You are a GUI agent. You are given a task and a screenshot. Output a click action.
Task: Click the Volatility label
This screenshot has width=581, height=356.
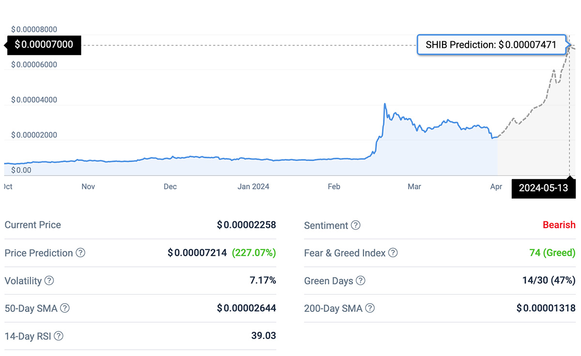(23, 280)
